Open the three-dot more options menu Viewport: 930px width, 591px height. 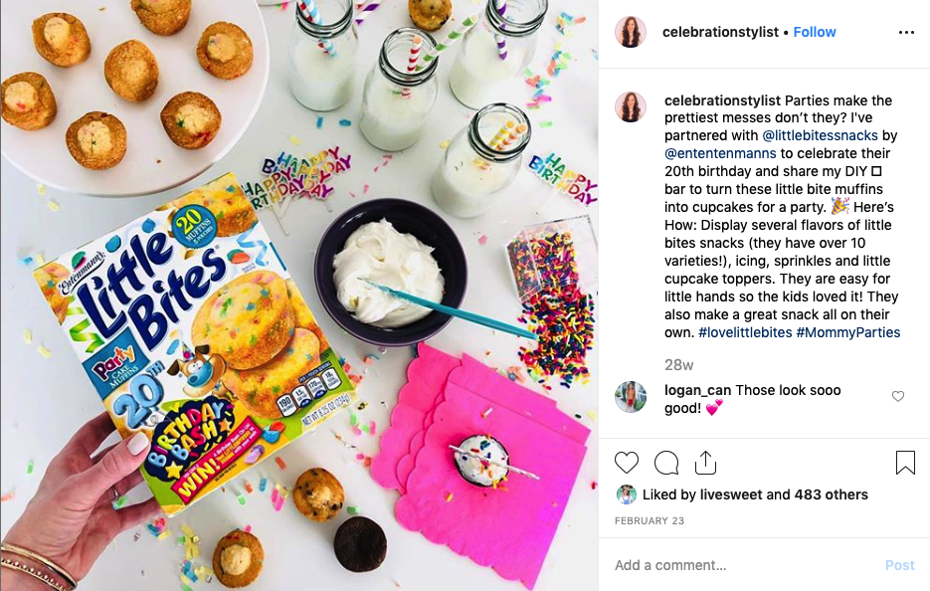point(906,33)
